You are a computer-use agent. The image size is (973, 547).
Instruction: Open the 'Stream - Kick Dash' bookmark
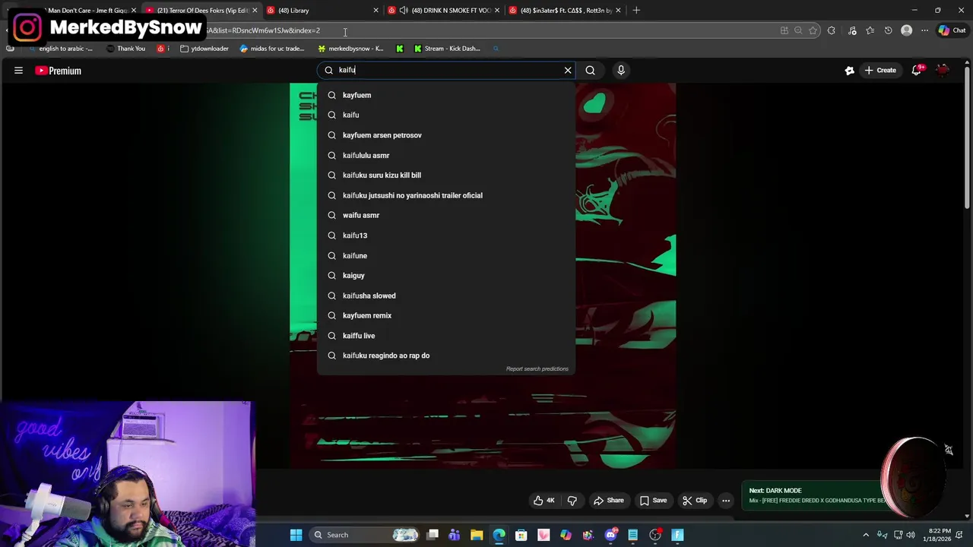point(447,49)
